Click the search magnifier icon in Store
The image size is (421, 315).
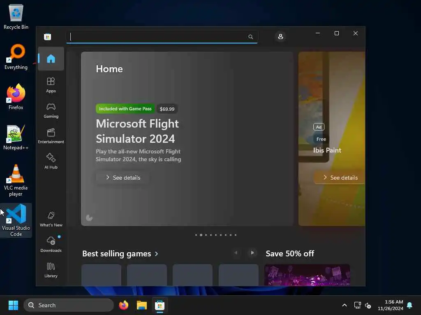coord(250,37)
